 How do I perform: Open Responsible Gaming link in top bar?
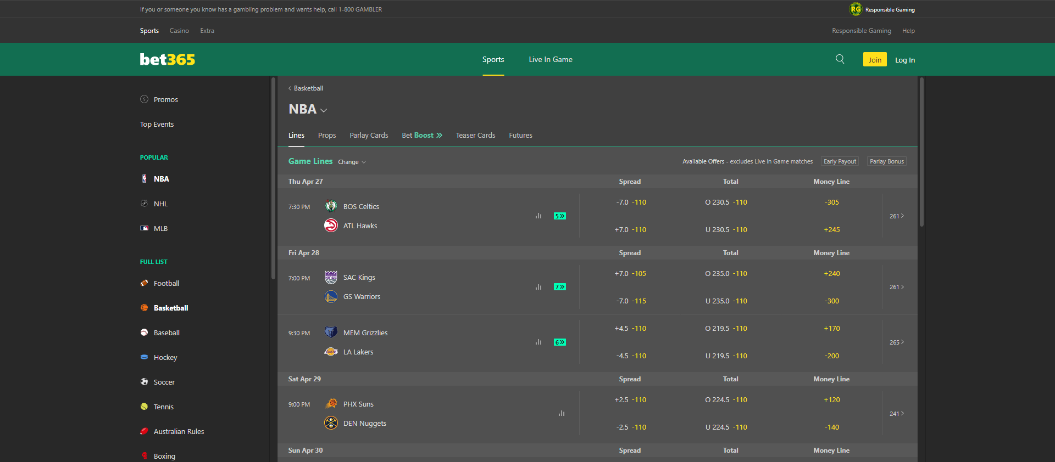coord(862,31)
